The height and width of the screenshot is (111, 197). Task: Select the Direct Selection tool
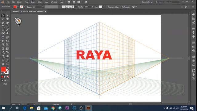7,15
